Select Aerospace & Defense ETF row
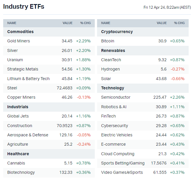Viewport: 193px width, 179px height. coord(28,135)
